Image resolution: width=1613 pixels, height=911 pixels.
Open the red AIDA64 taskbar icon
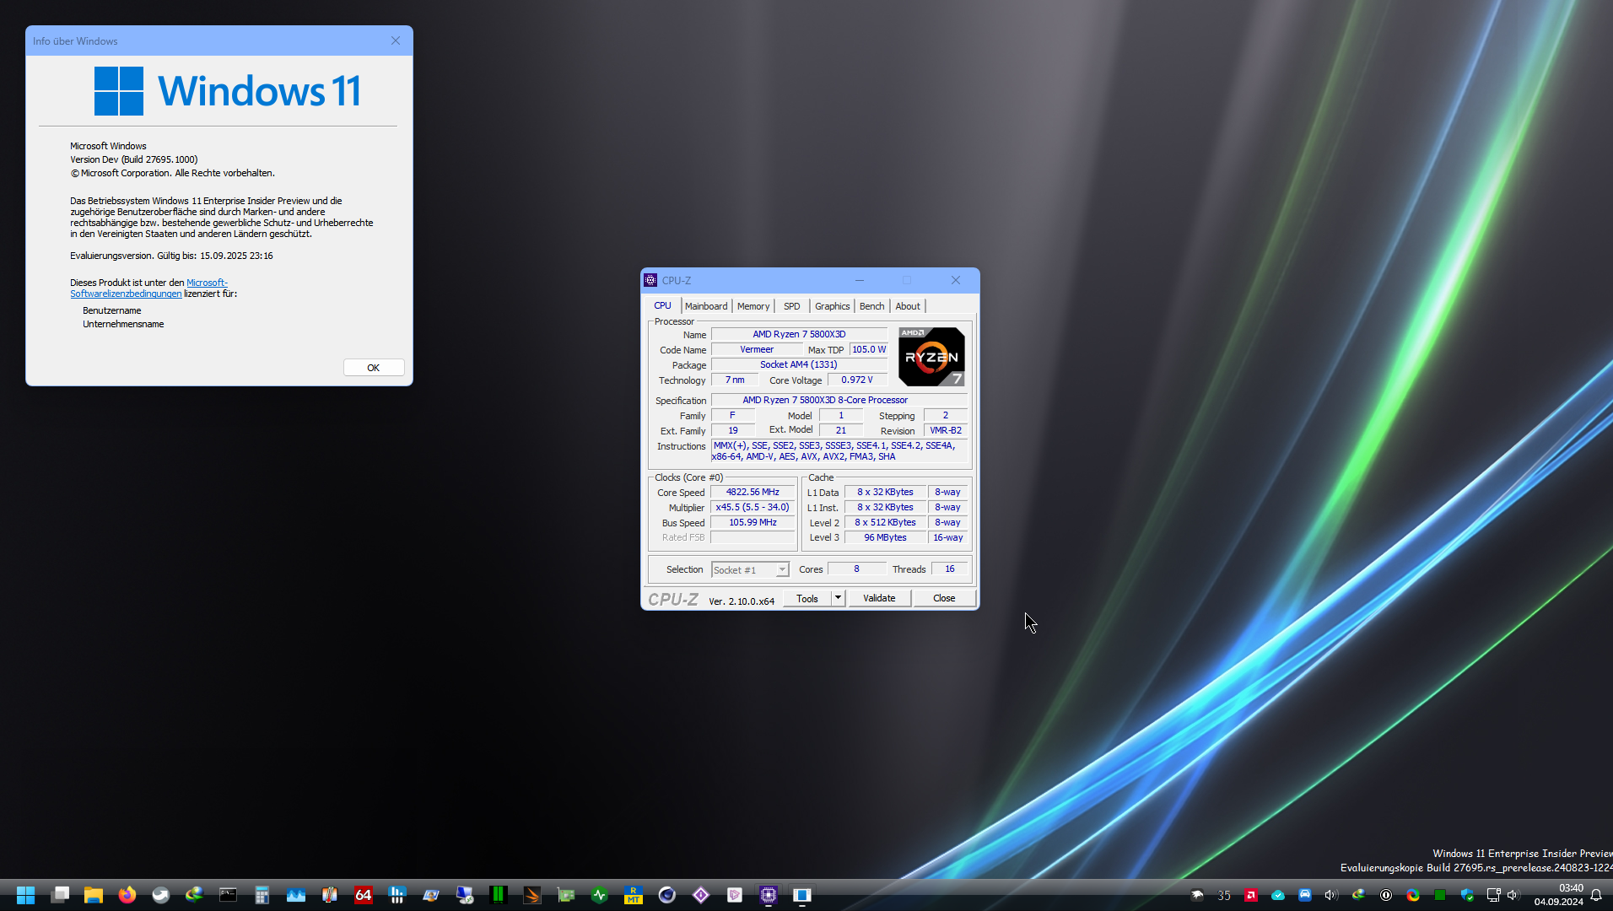[364, 895]
